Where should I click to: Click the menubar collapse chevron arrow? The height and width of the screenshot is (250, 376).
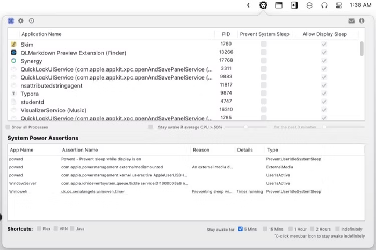pyautogui.click(x=248, y=5)
